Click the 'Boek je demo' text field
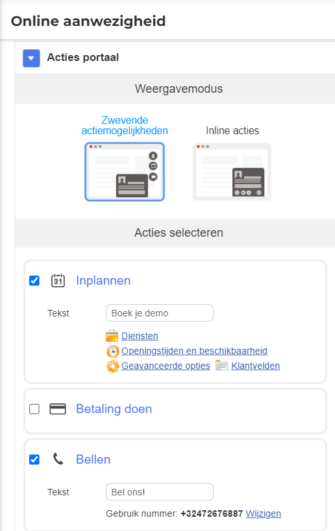335x531 pixels. point(160,313)
